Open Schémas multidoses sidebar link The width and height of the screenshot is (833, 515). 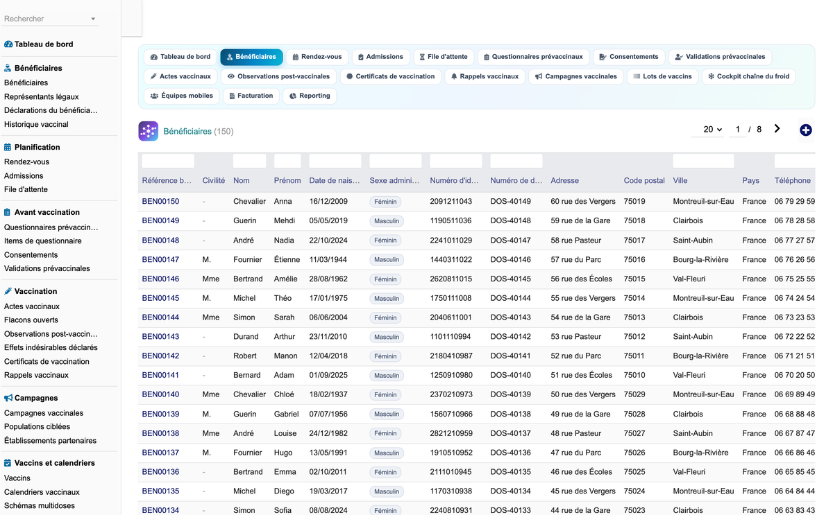[x=40, y=505]
